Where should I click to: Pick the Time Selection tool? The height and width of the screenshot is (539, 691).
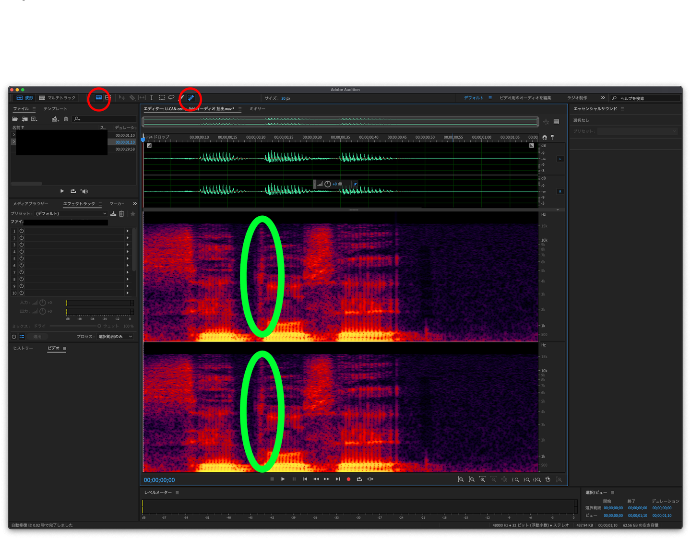pyautogui.click(x=152, y=98)
